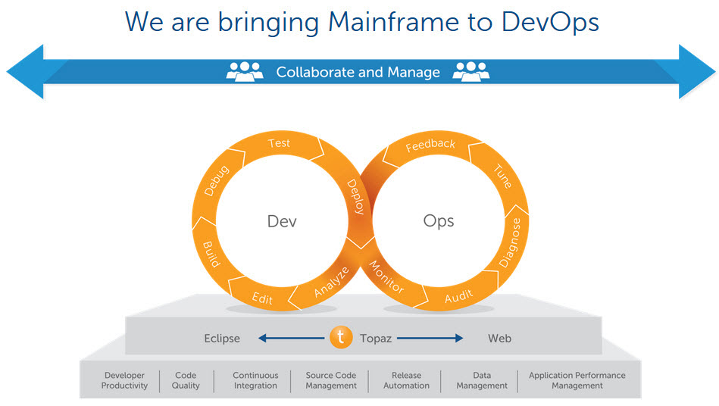This screenshot has width=719, height=406.
Task: Click the 'Ops' label in the right circle
Action: pos(439,221)
